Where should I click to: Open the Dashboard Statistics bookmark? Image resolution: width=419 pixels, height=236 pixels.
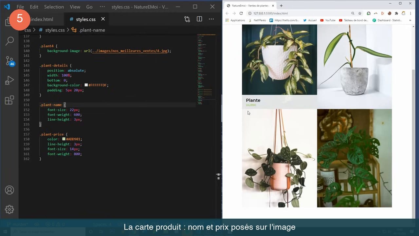point(387,20)
